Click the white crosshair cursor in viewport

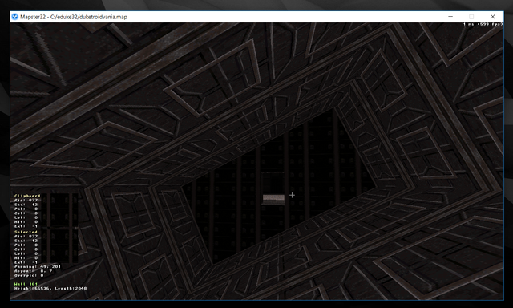pyautogui.click(x=292, y=195)
